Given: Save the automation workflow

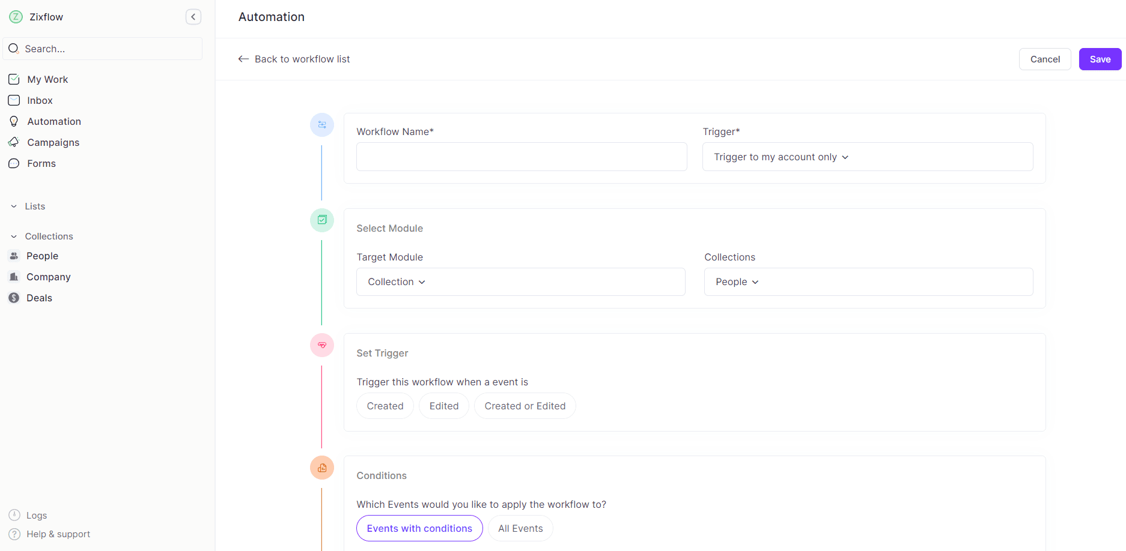Looking at the screenshot, I should pyautogui.click(x=1100, y=59).
